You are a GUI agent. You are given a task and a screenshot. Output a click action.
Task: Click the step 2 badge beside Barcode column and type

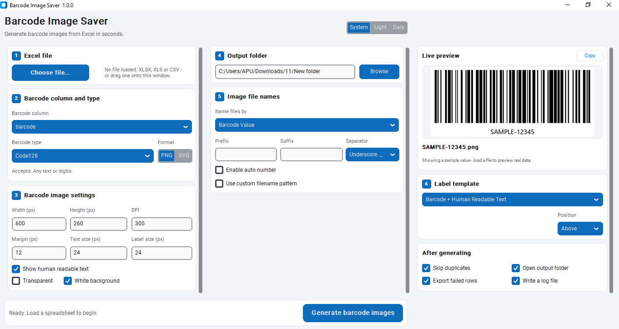[16, 99]
